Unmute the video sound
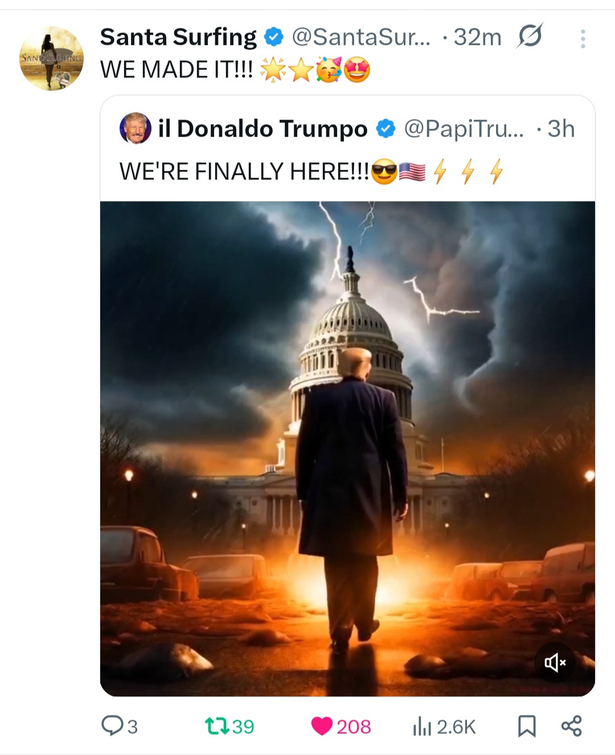Image resolution: width=615 pixels, height=755 pixels. point(555,662)
